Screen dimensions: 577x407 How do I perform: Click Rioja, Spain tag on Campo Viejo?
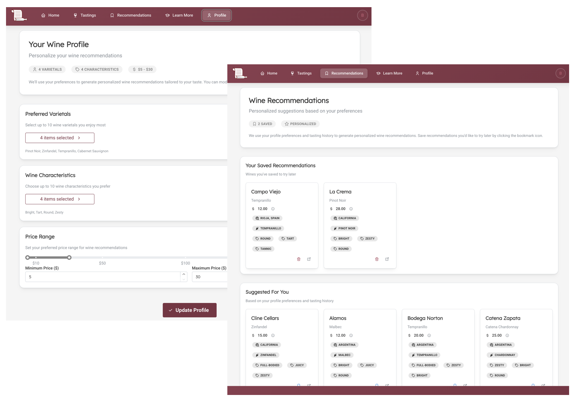click(x=267, y=218)
